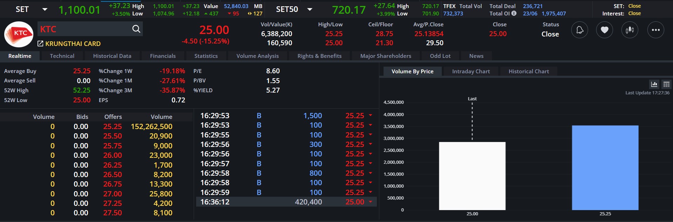Select the 26.75 offer price

click(x=113, y=184)
